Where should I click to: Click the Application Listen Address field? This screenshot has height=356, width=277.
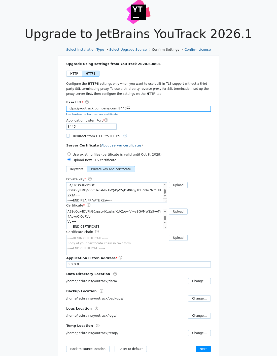tap(138, 264)
